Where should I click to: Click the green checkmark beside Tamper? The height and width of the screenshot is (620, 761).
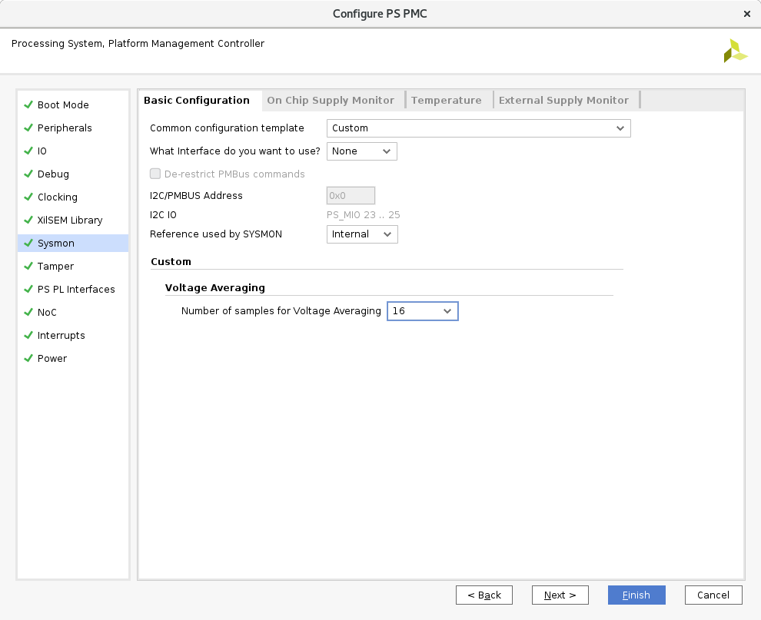[28, 266]
